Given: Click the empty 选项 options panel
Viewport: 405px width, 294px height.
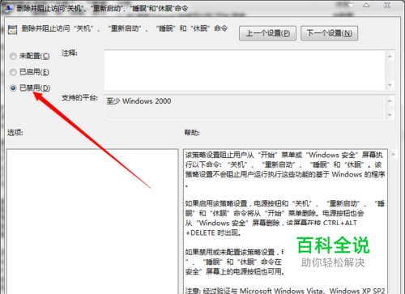Looking at the screenshot, I should (92, 221).
